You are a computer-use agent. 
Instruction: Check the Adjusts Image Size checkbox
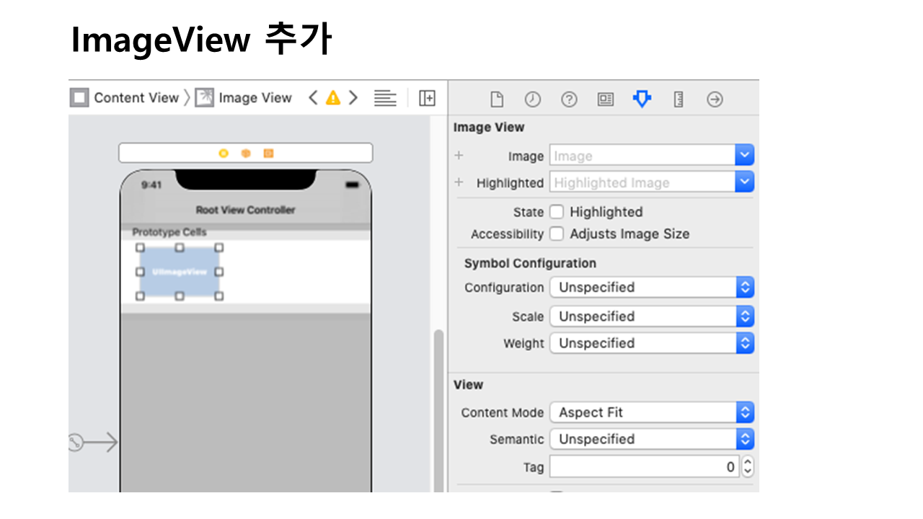tap(557, 234)
